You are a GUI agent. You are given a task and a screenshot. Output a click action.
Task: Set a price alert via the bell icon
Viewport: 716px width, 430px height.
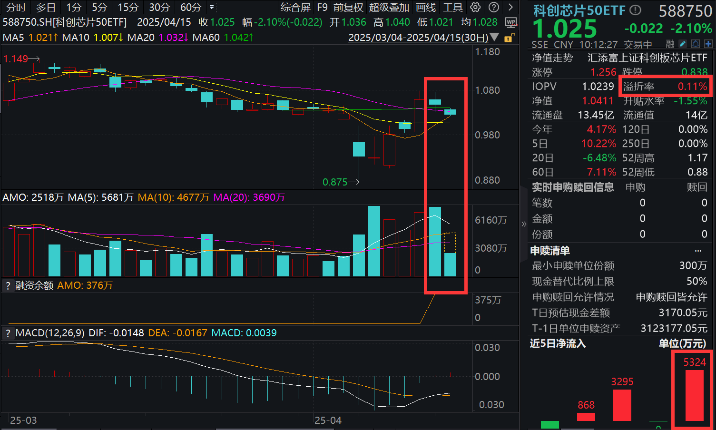pyautogui.click(x=696, y=44)
